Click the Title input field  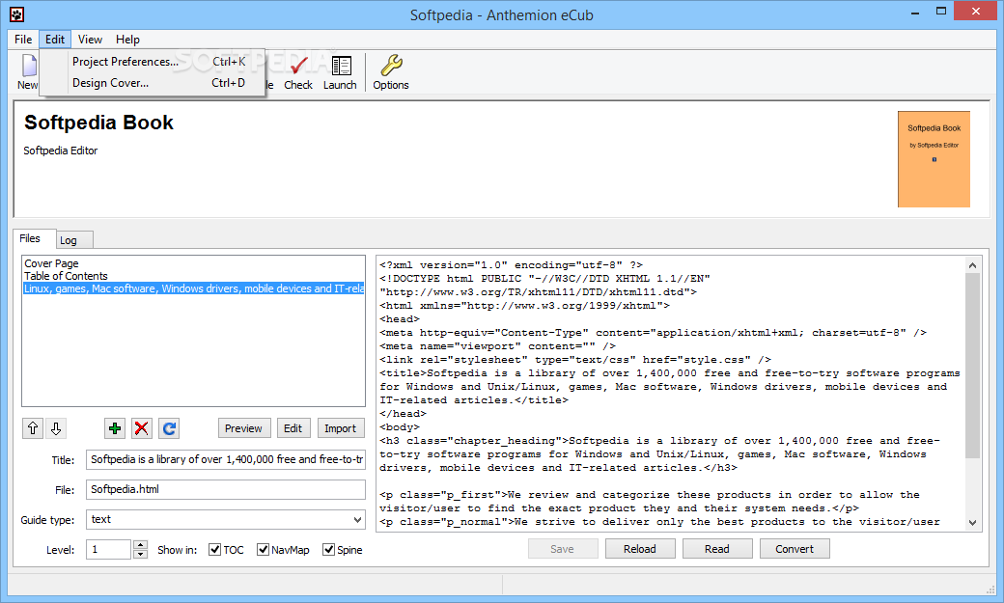tap(225, 459)
